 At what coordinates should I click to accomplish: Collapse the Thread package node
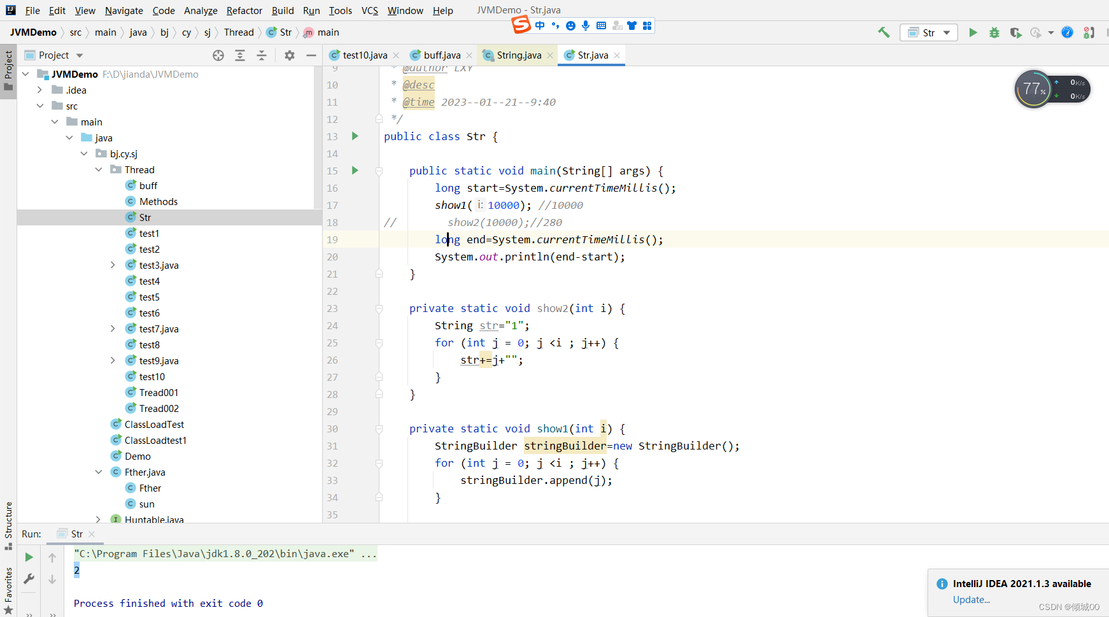coord(99,170)
